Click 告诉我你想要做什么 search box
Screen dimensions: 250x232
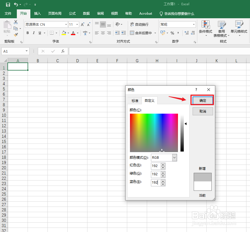tap(177, 14)
